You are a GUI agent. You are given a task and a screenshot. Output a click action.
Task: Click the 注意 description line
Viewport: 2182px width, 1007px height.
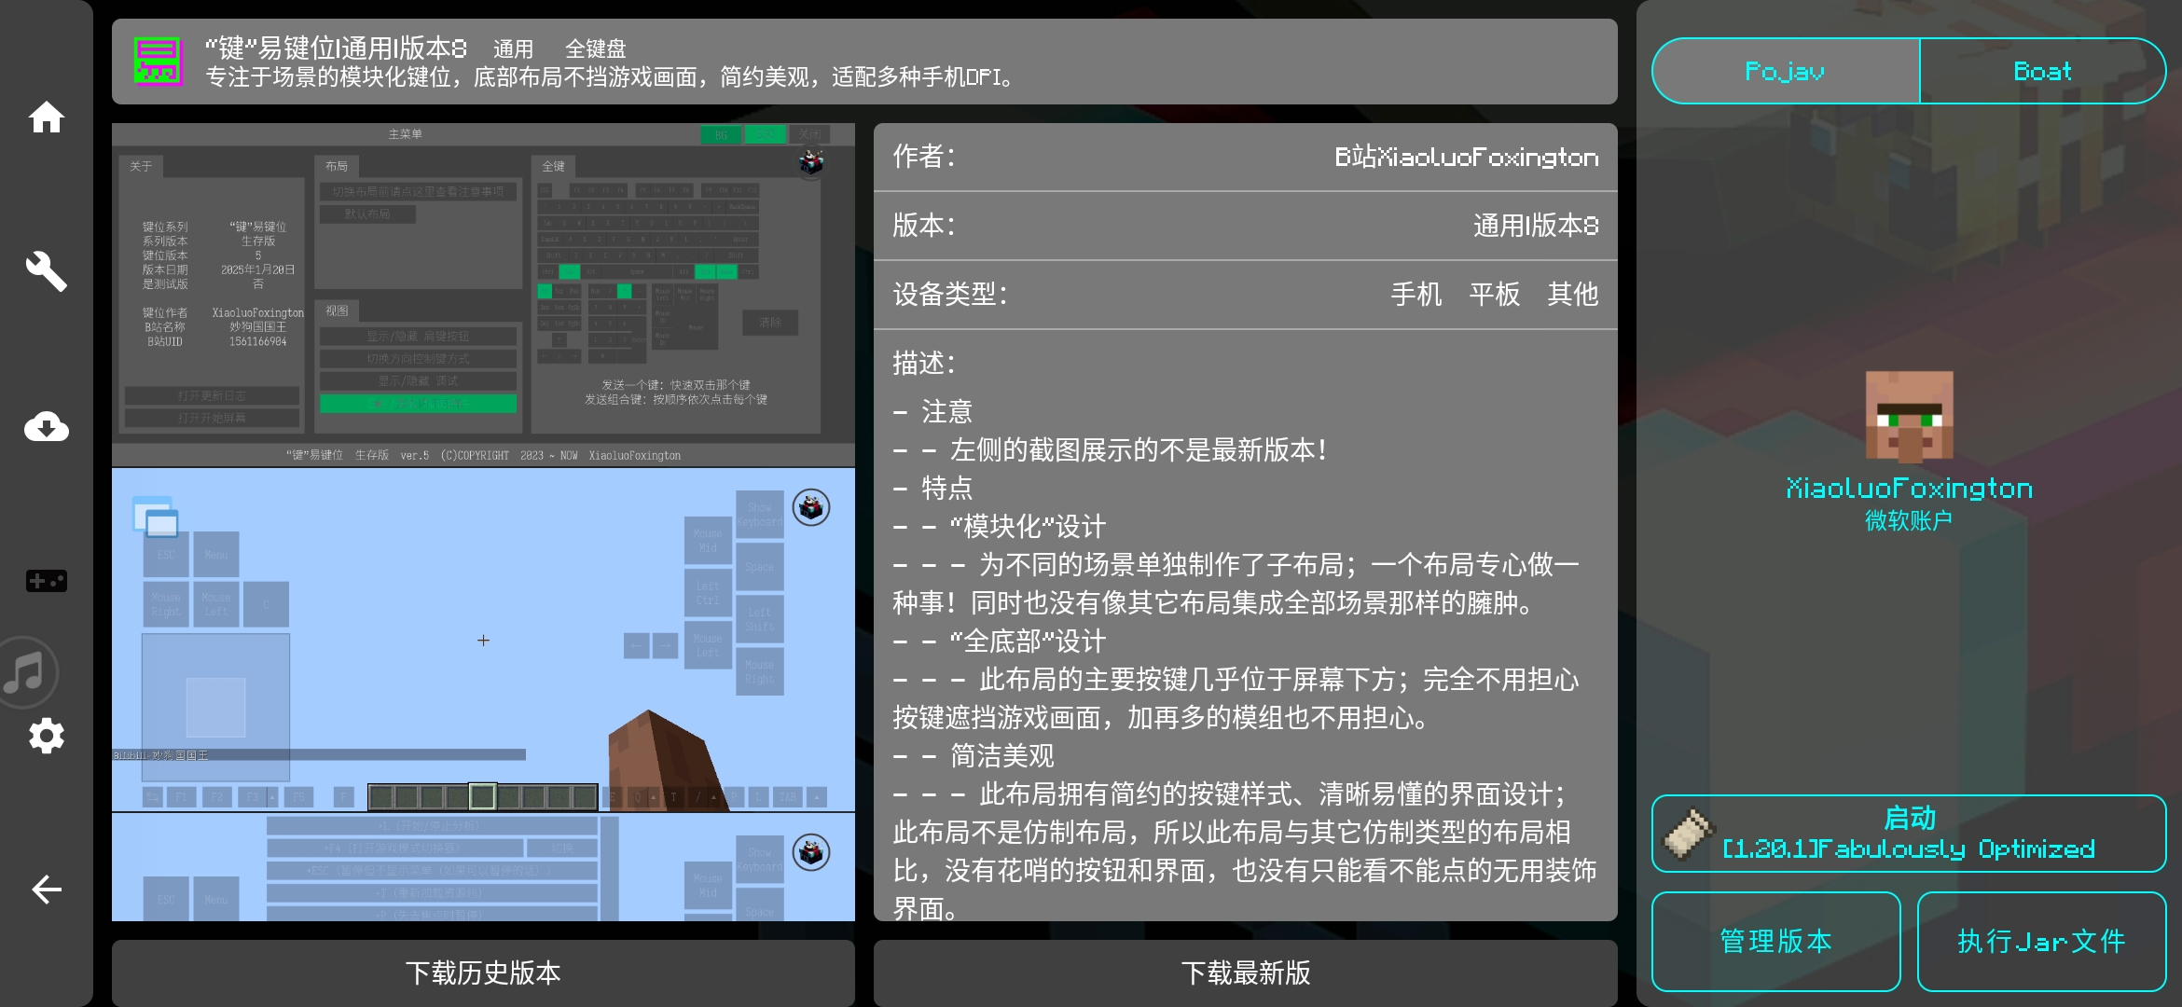tap(932, 411)
